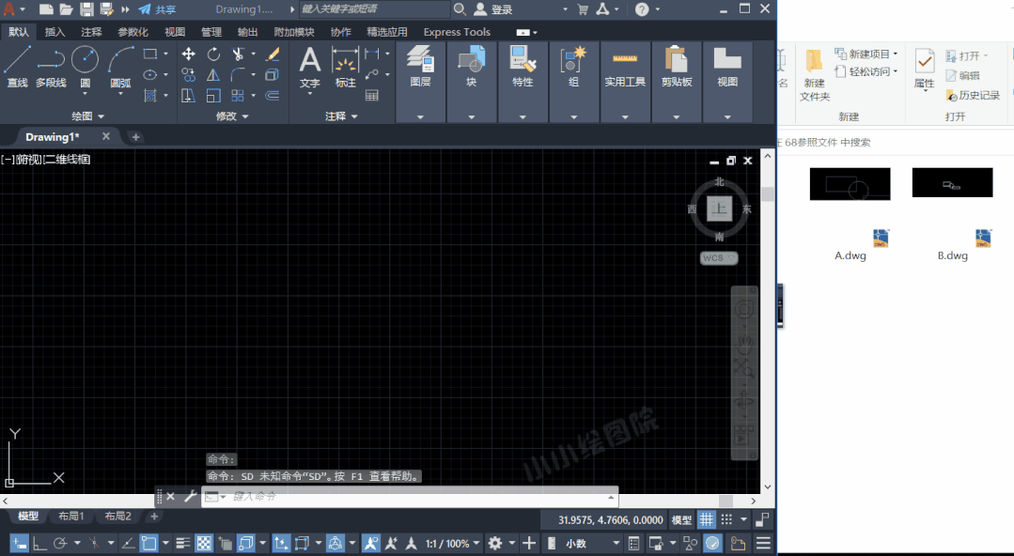Activate the Array tool
Viewport: 1014px width, 556px height.
(238, 96)
